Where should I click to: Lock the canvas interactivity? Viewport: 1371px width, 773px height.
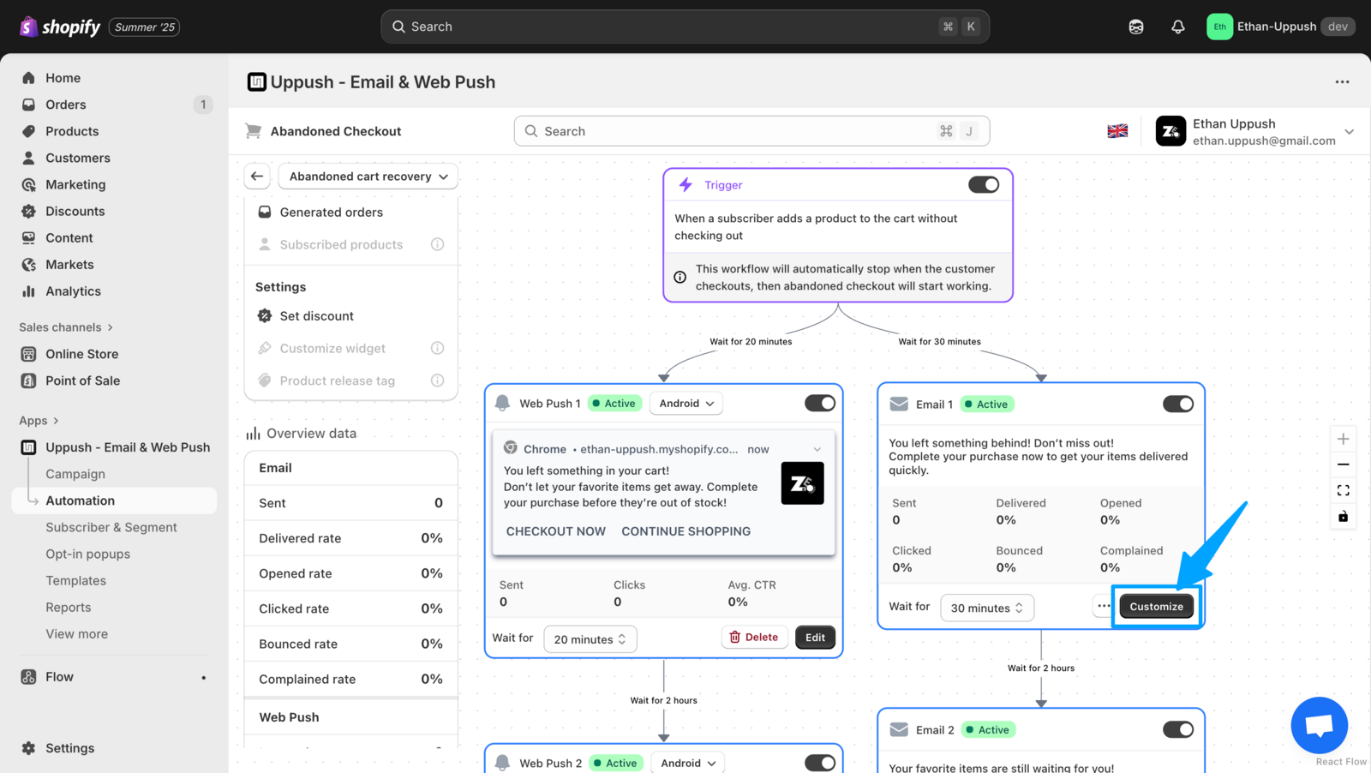pyautogui.click(x=1343, y=516)
